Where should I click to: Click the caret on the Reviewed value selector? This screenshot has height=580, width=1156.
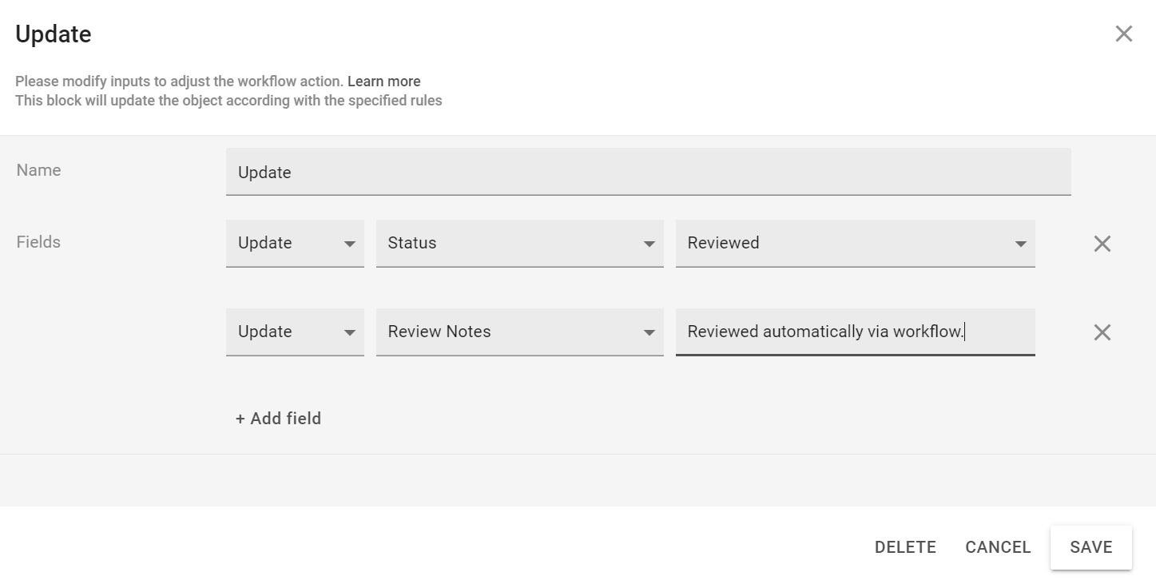pyautogui.click(x=1020, y=244)
